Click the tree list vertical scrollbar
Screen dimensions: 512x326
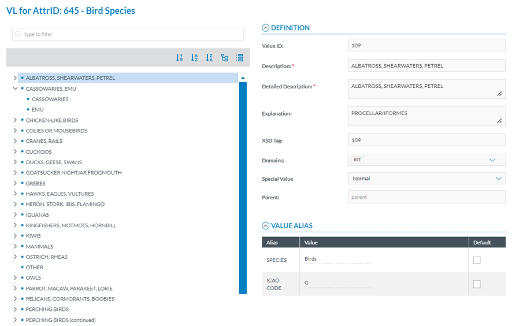(243, 185)
